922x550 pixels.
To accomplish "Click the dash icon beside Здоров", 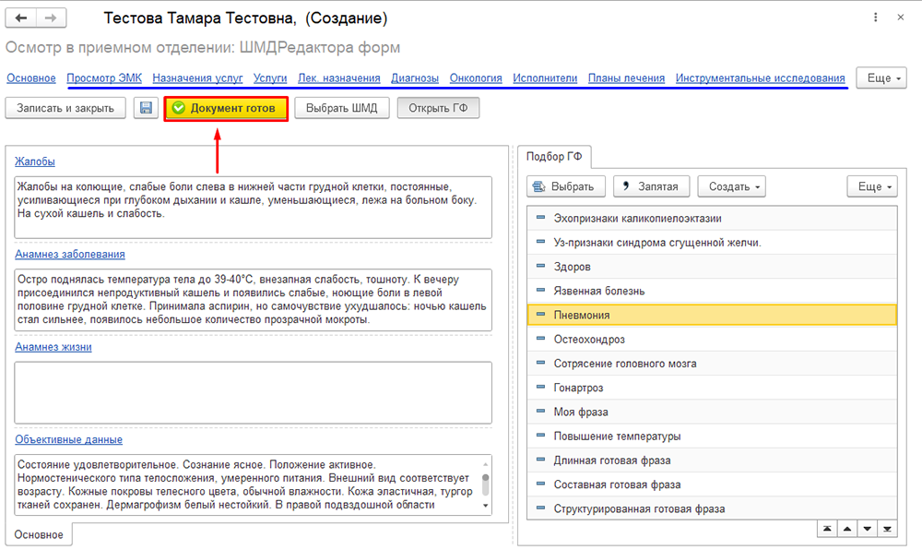I will (540, 266).
